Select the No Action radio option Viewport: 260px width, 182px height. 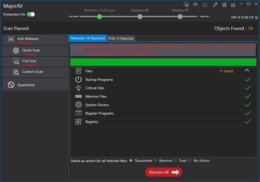190,160
